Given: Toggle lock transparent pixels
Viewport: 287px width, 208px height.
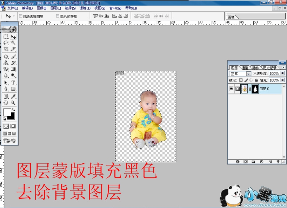Looking at the screenshot, I should [x=241, y=80].
